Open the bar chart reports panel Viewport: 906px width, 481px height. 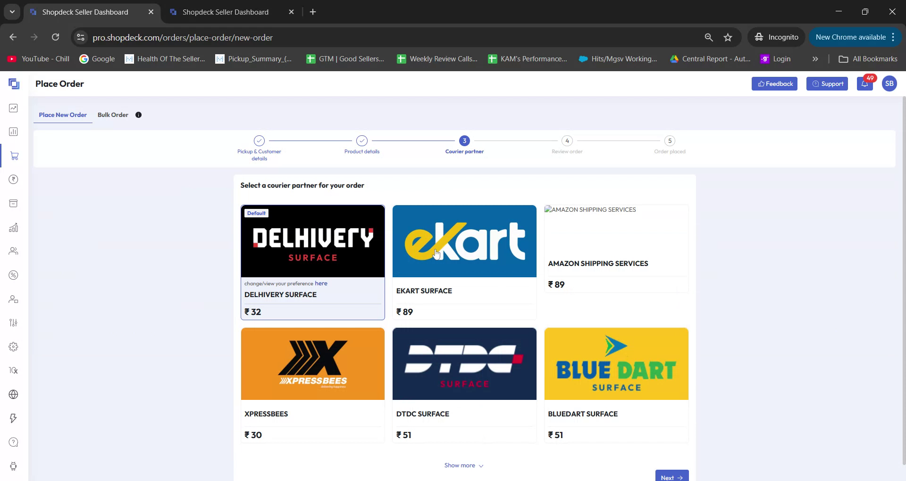(14, 132)
